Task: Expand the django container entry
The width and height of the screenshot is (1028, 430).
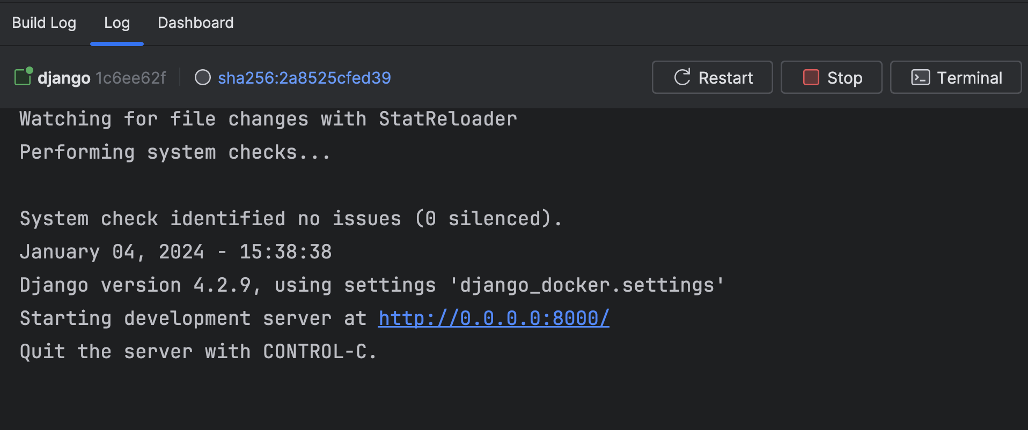Action: [64, 77]
